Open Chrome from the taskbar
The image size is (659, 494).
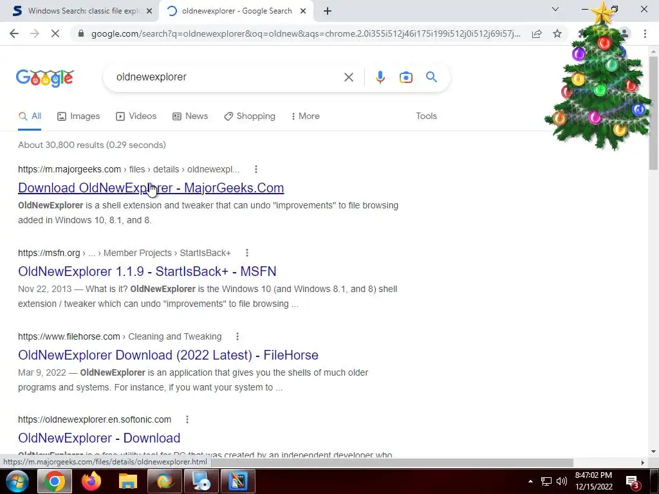pos(55,481)
